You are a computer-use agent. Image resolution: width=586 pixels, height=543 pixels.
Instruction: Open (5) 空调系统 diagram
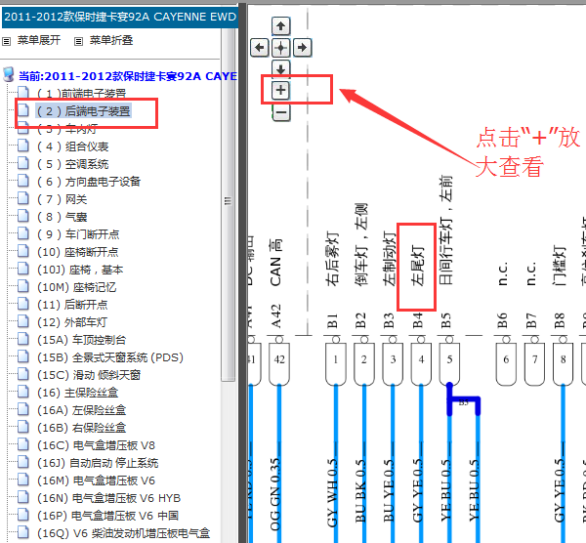point(73,164)
